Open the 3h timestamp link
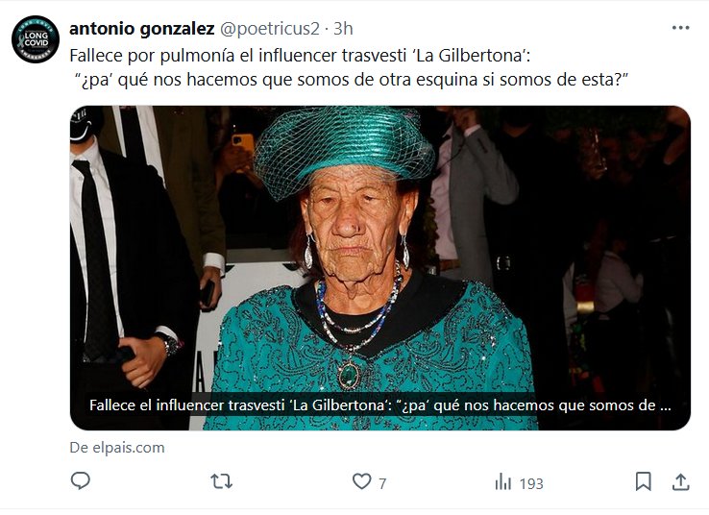This screenshot has width=709, height=515. coord(343,29)
